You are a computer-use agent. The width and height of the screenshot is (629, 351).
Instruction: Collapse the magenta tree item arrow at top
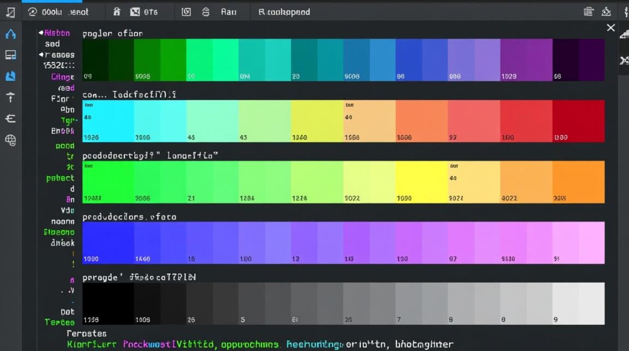(x=41, y=33)
